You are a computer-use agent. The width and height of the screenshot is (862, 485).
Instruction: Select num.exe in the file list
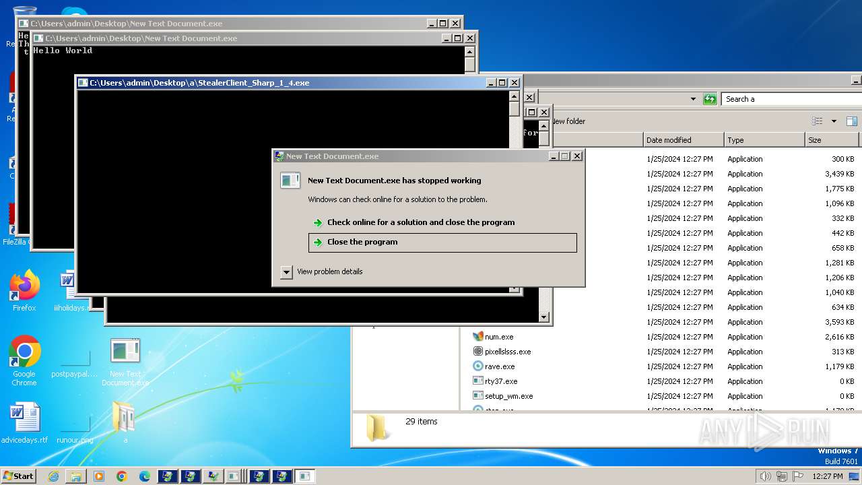(499, 337)
